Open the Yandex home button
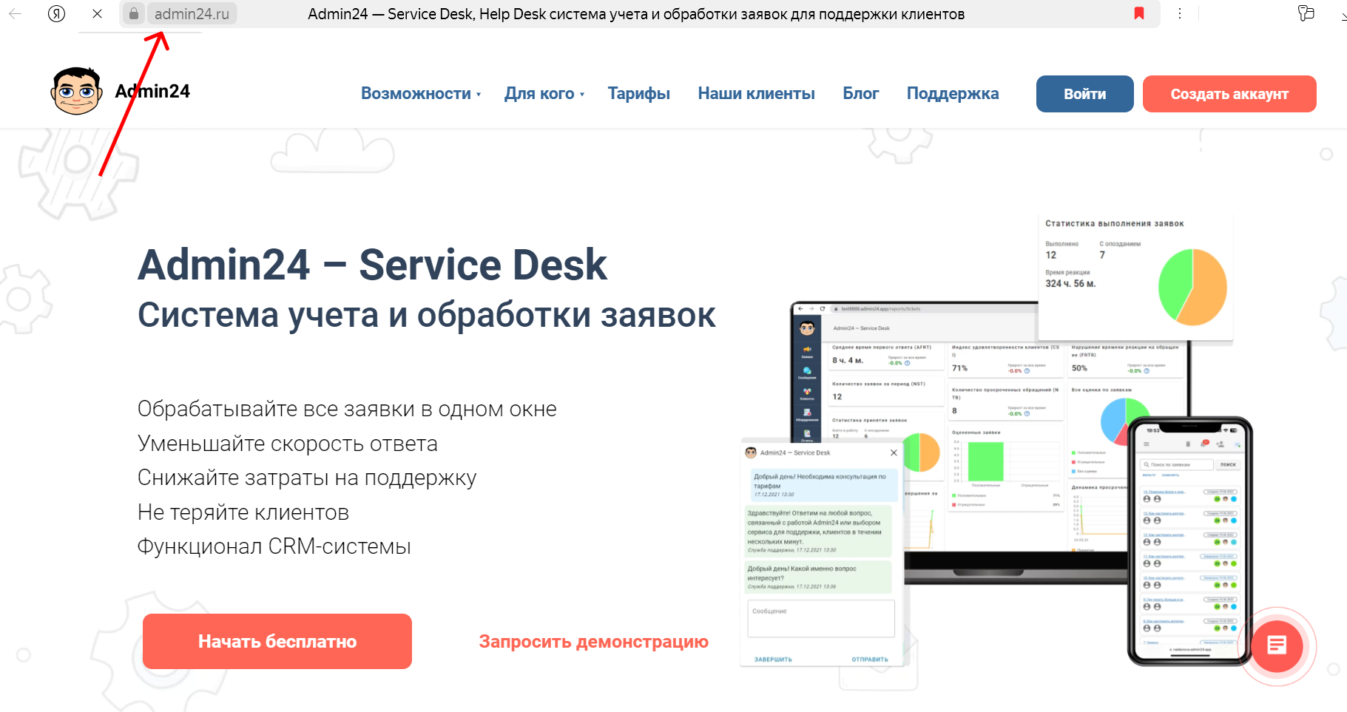The image size is (1347, 712). (x=56, y=13)
